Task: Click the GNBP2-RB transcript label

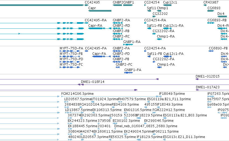Action: pyautogui.click(x=121, y=31)
